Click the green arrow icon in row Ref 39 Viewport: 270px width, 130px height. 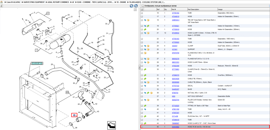tap(145, 106)
